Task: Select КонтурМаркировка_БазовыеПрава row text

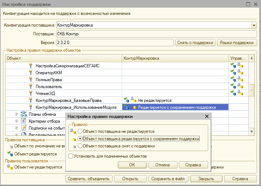Action: point(69,100)
